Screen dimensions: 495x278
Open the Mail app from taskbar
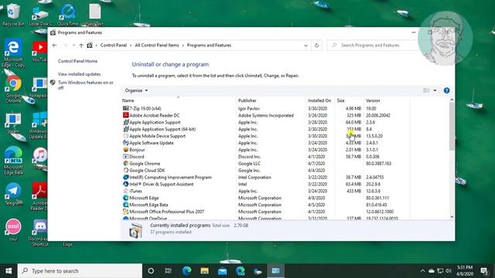point(222,271)
